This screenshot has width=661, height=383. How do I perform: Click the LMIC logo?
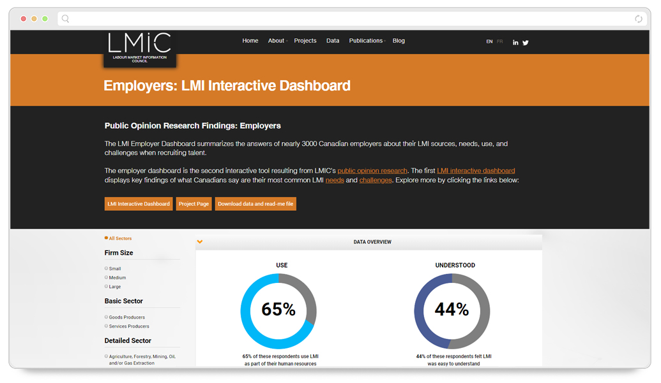(139, 48)
